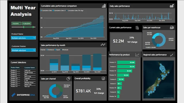Click the 39% YoY change value
Image resolution: width=184 pixels, height=103 pixels.
[132, 37]
